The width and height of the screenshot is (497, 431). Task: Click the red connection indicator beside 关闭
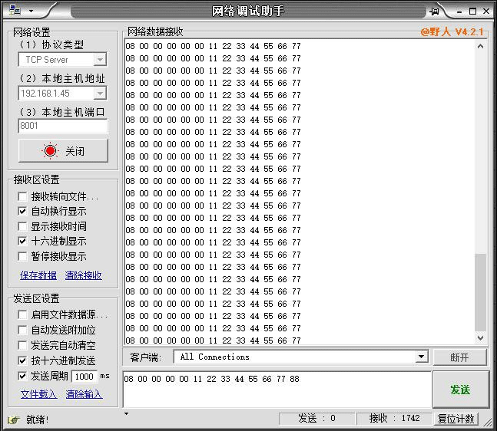click(50, 151)
